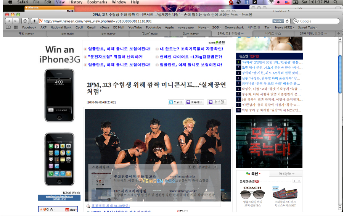Open the Facebook bookmark

[29, 27]
